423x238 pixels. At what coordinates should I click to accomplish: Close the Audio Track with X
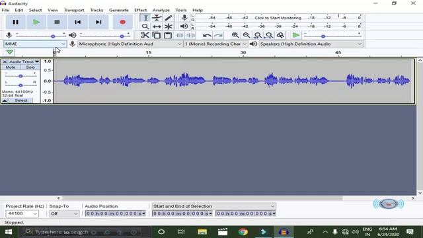pyautogui.click(x=5, y=61)
